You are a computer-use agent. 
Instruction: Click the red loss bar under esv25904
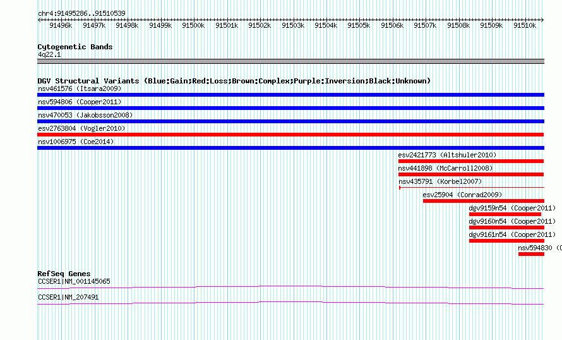pyautogui.click(x=484, y=201)
